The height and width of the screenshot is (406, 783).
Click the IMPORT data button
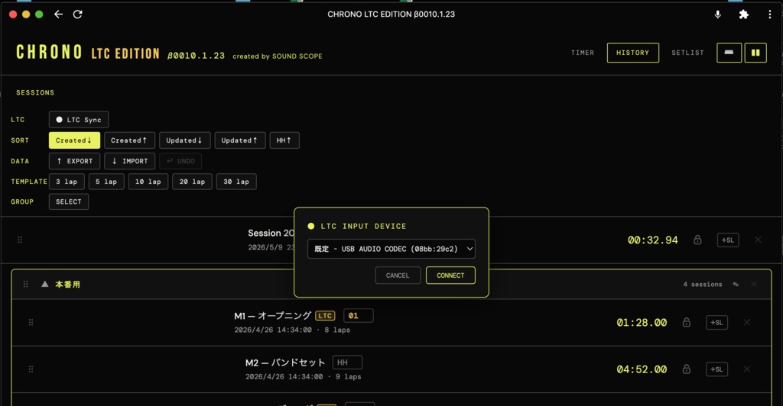[130, 161]
